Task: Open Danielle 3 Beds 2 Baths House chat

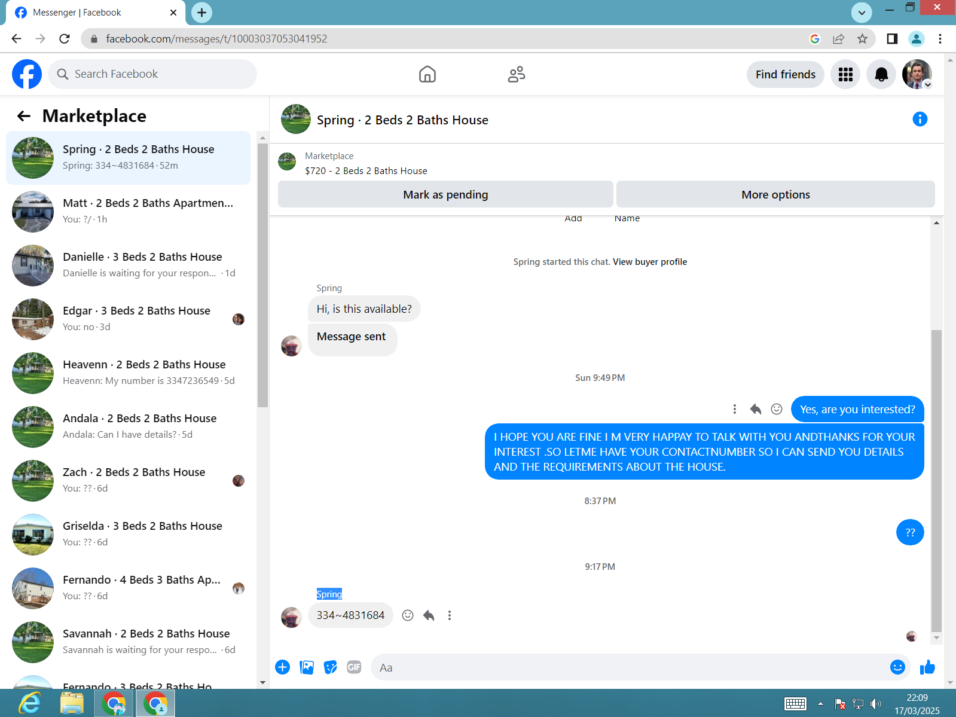Action: [x=129, y=266]
